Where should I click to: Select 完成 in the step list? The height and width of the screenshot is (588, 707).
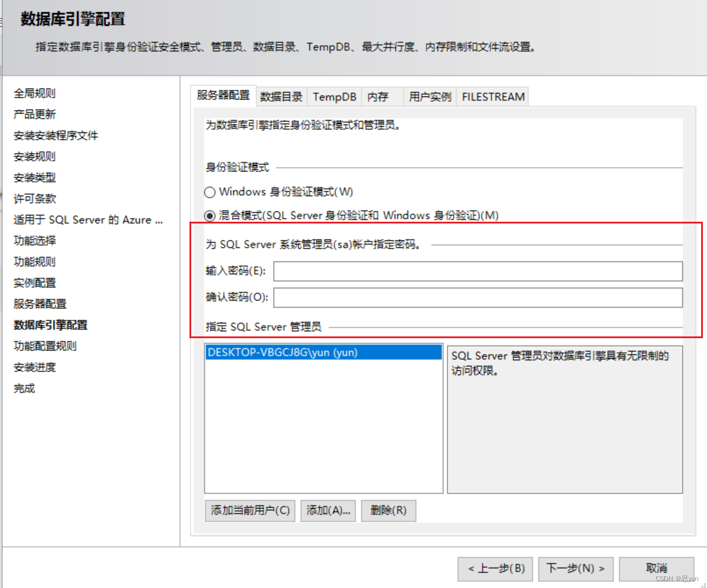(x=25, y=388)
